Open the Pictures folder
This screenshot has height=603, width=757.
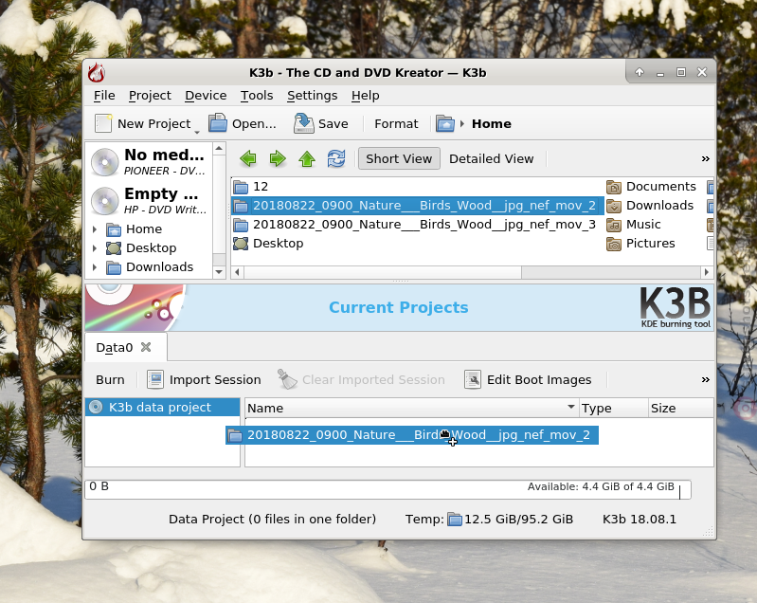pos(640,244)
